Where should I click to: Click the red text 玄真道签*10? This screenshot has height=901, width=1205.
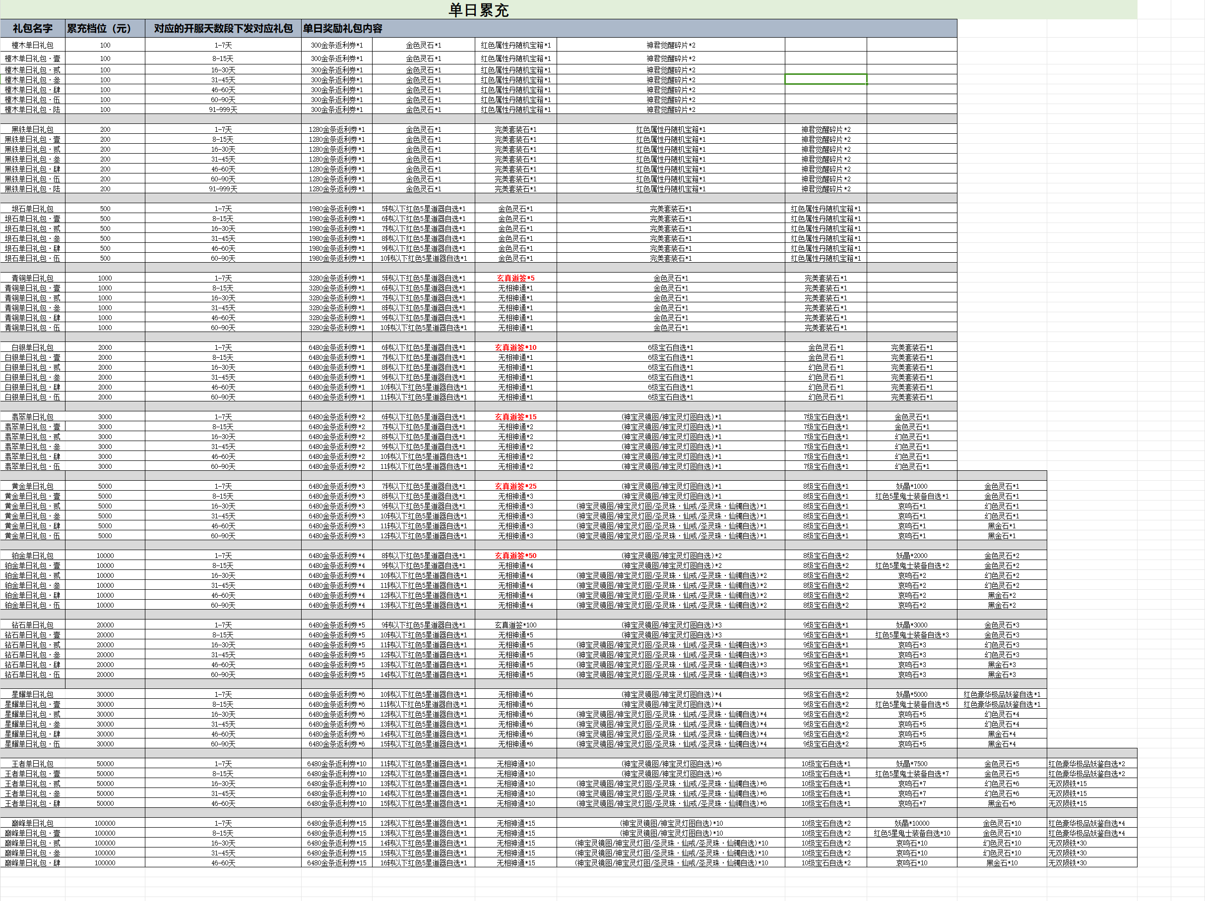click(515, 347)
